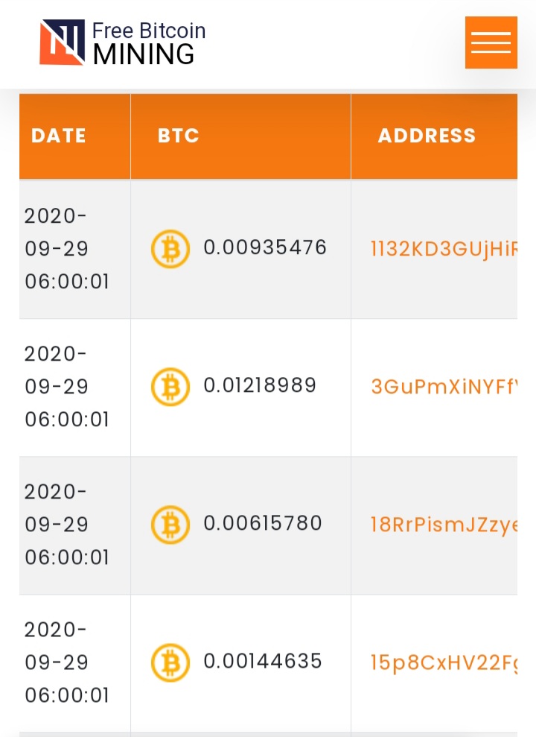Click date cell next to 0.00144635
Screen dimensions: 536x737
74,662
